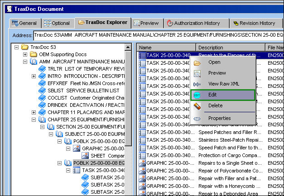284x196 pixels.
Task: Collapse the TASK 25-00-00-340 tree node
Action: 68,170
